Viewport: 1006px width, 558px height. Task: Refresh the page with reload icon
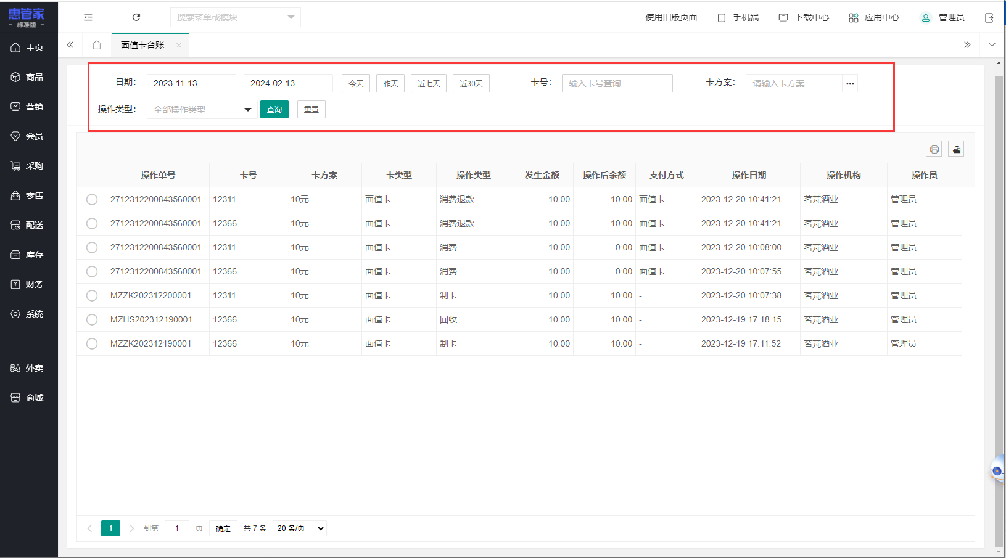[136, 17]
